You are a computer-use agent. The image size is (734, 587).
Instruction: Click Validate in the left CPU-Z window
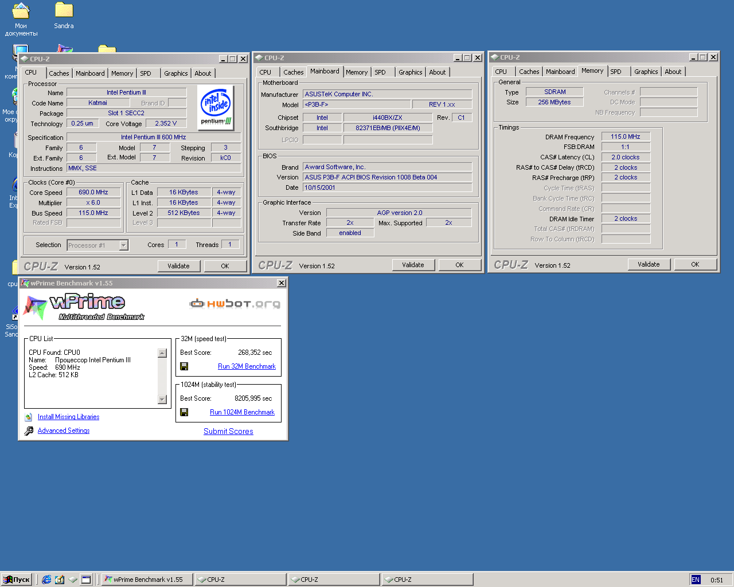(178, 266)
